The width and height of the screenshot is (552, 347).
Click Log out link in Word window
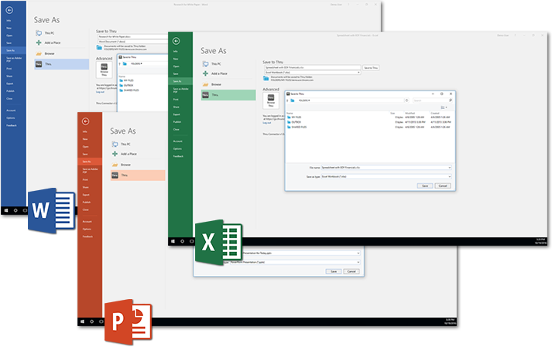pyautogui.click(x=101, y=92)
